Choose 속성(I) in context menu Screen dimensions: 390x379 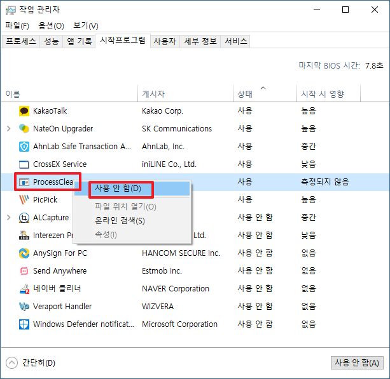tap(132, 234)
